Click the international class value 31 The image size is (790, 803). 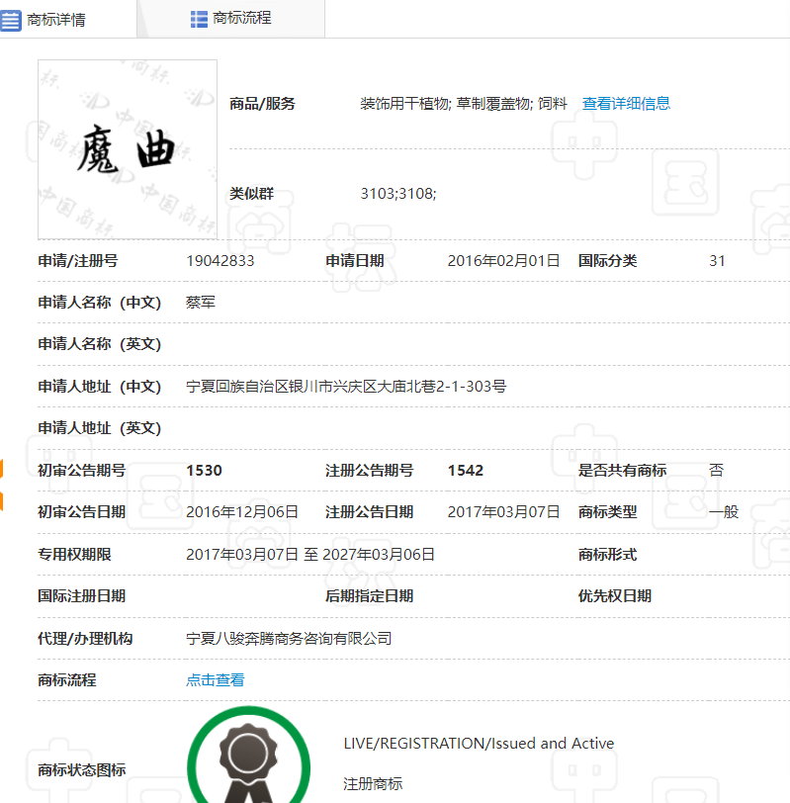tap(717, 261)
